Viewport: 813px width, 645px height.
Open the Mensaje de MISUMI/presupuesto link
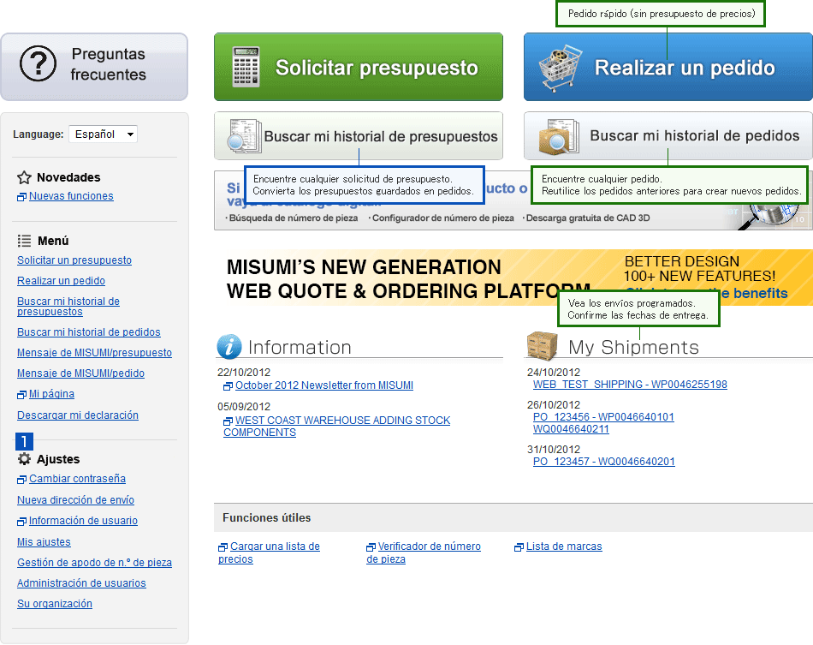pos(94,353)
